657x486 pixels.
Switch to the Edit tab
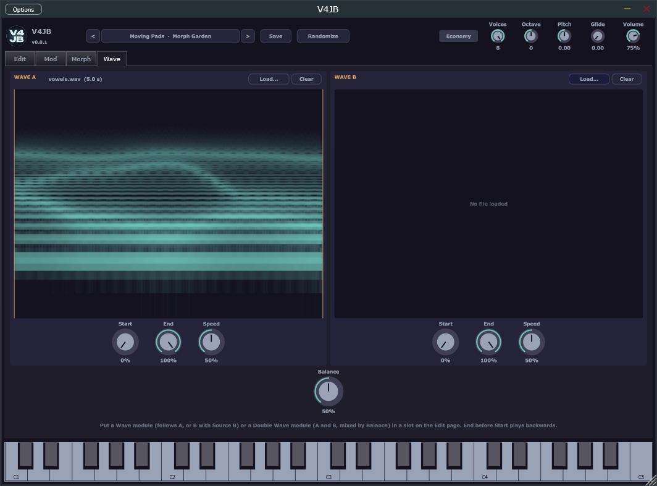pyautogui.click(x=20, y=59)
